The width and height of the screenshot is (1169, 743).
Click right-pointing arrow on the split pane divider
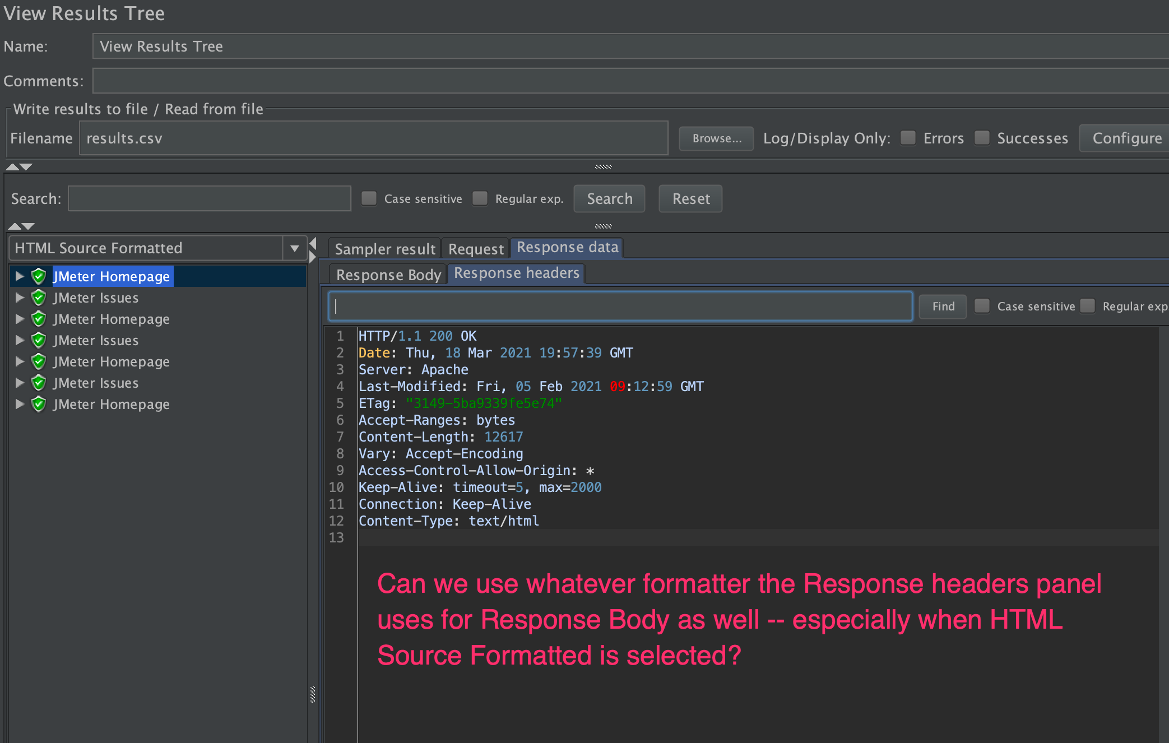pos(313,257)
